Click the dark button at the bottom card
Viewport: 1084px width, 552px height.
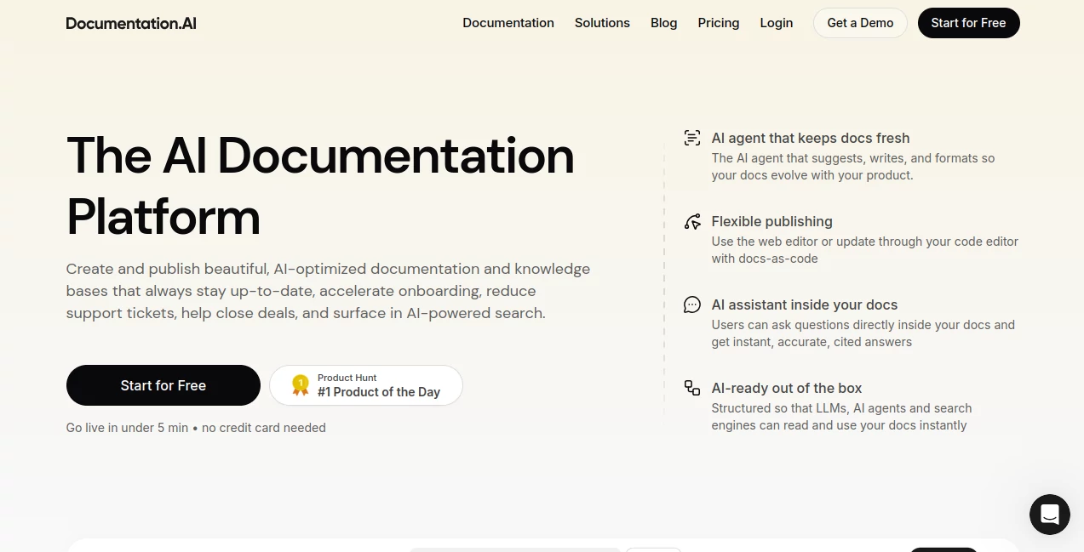[x=943, y=551]
